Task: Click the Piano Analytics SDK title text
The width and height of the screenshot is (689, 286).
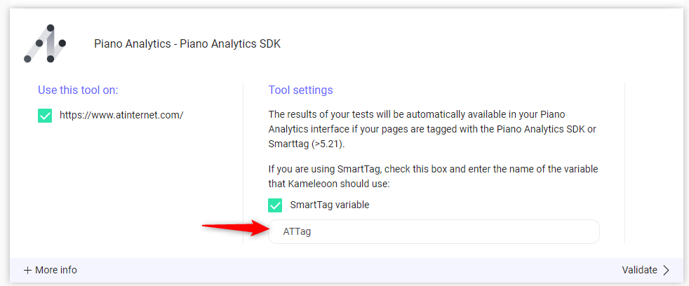Action: coord(187,44)
